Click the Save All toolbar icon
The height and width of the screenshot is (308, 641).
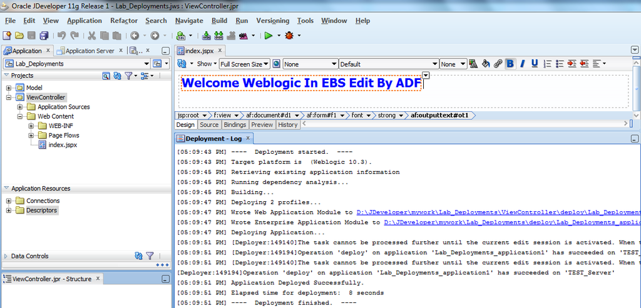(x=44, y=36)
